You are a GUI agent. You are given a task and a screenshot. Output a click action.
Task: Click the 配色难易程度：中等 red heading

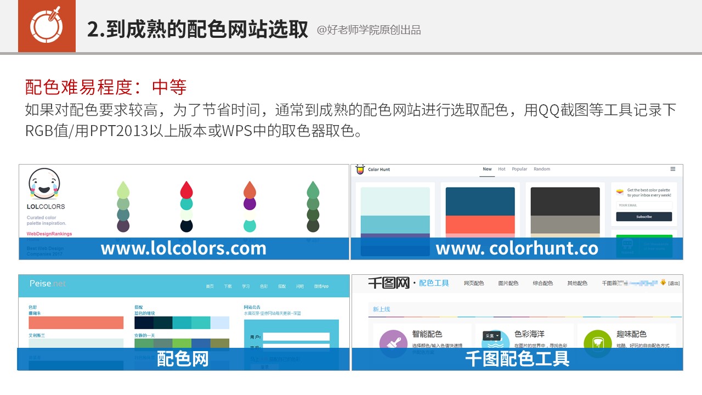pyautogui.click(x=106, y=87)
